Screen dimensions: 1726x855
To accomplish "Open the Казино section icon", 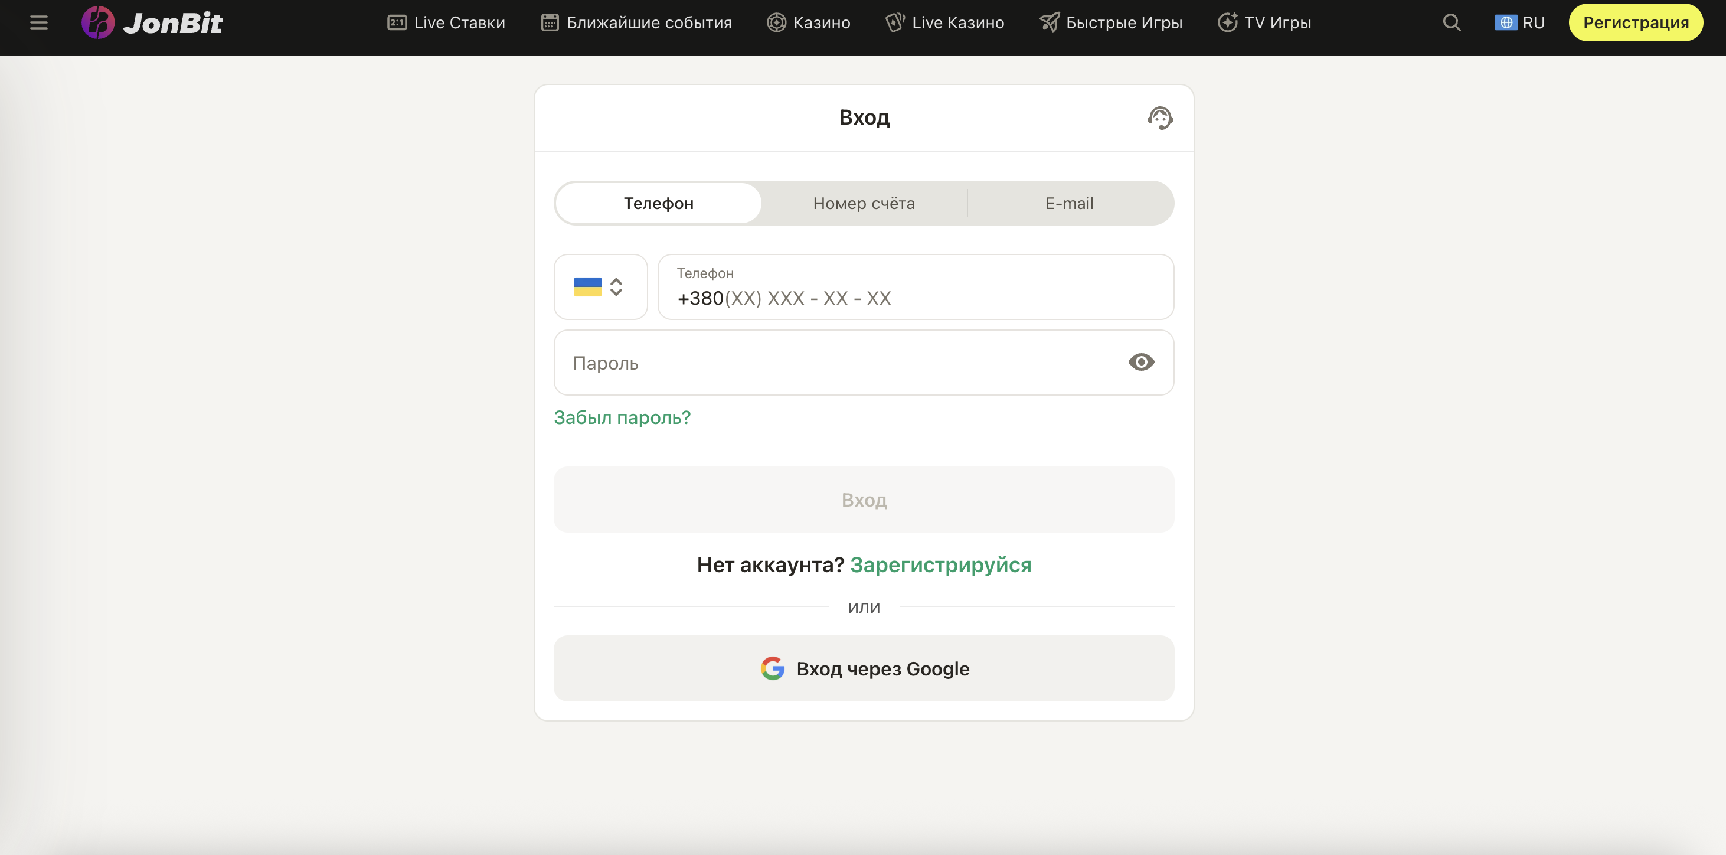I will tap(776, 22).
